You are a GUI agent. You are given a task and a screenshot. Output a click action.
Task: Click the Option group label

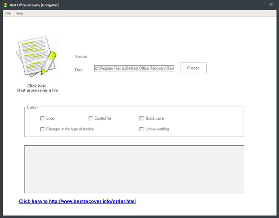pyautogui.click(x=32, y=108)
